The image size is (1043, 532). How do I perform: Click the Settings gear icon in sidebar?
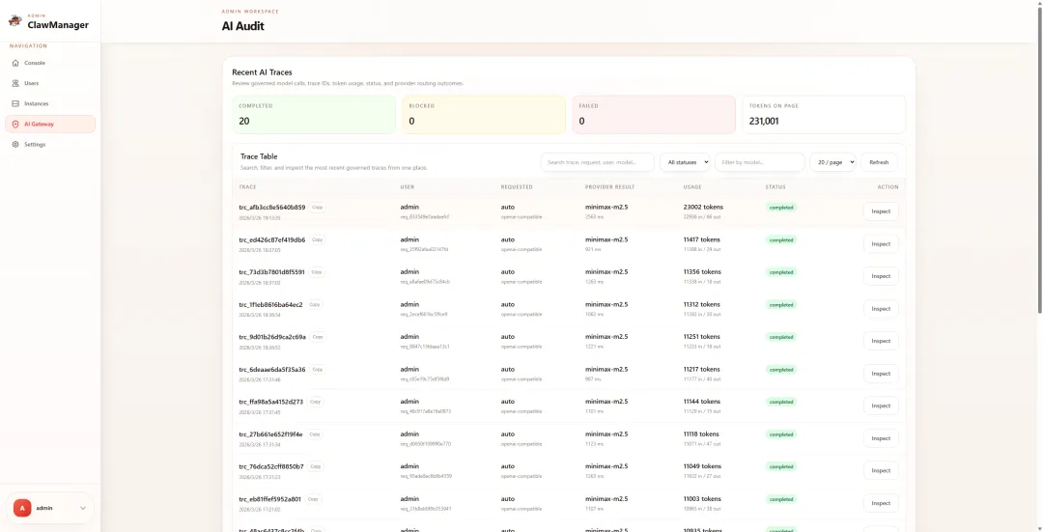[x=16, y=144]
